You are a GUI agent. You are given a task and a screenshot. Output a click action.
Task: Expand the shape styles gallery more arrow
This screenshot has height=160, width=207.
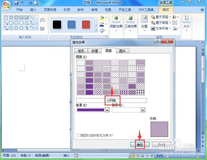coord(96,30)
